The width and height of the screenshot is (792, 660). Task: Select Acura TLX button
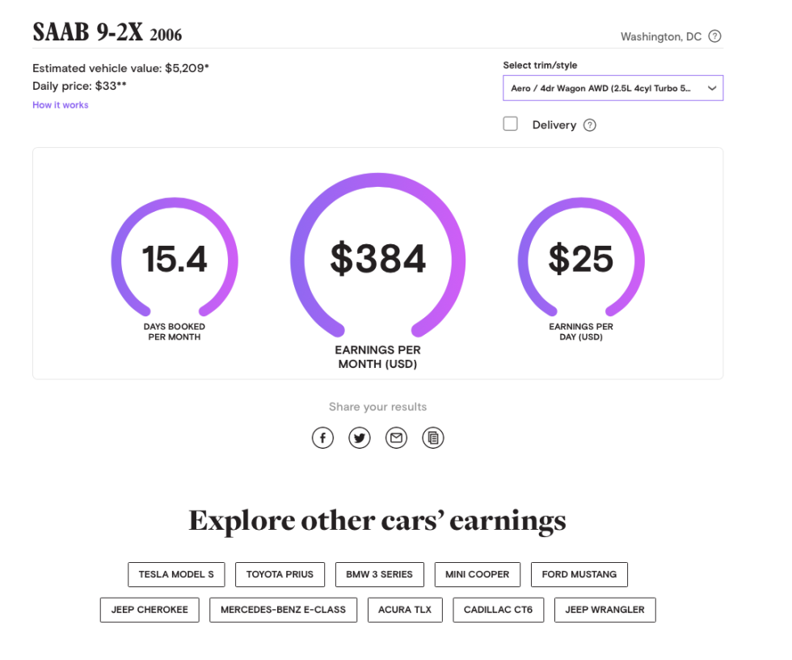click(x=405, y=610)
